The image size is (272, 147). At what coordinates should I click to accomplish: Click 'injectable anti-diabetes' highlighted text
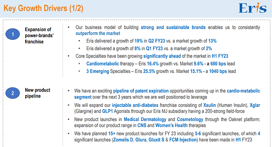[x=135, y=105]
